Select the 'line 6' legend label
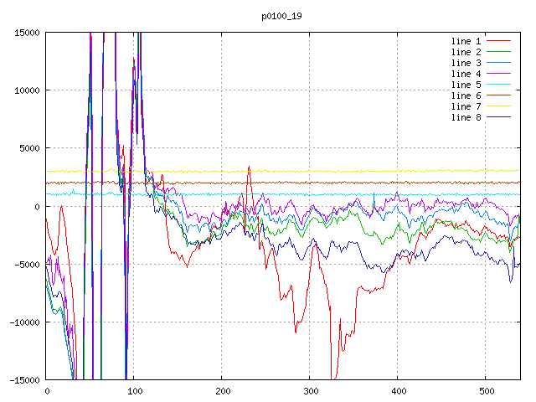Image resolution: width=536 pixels, height=402 pixels. [x=466, y=95]
